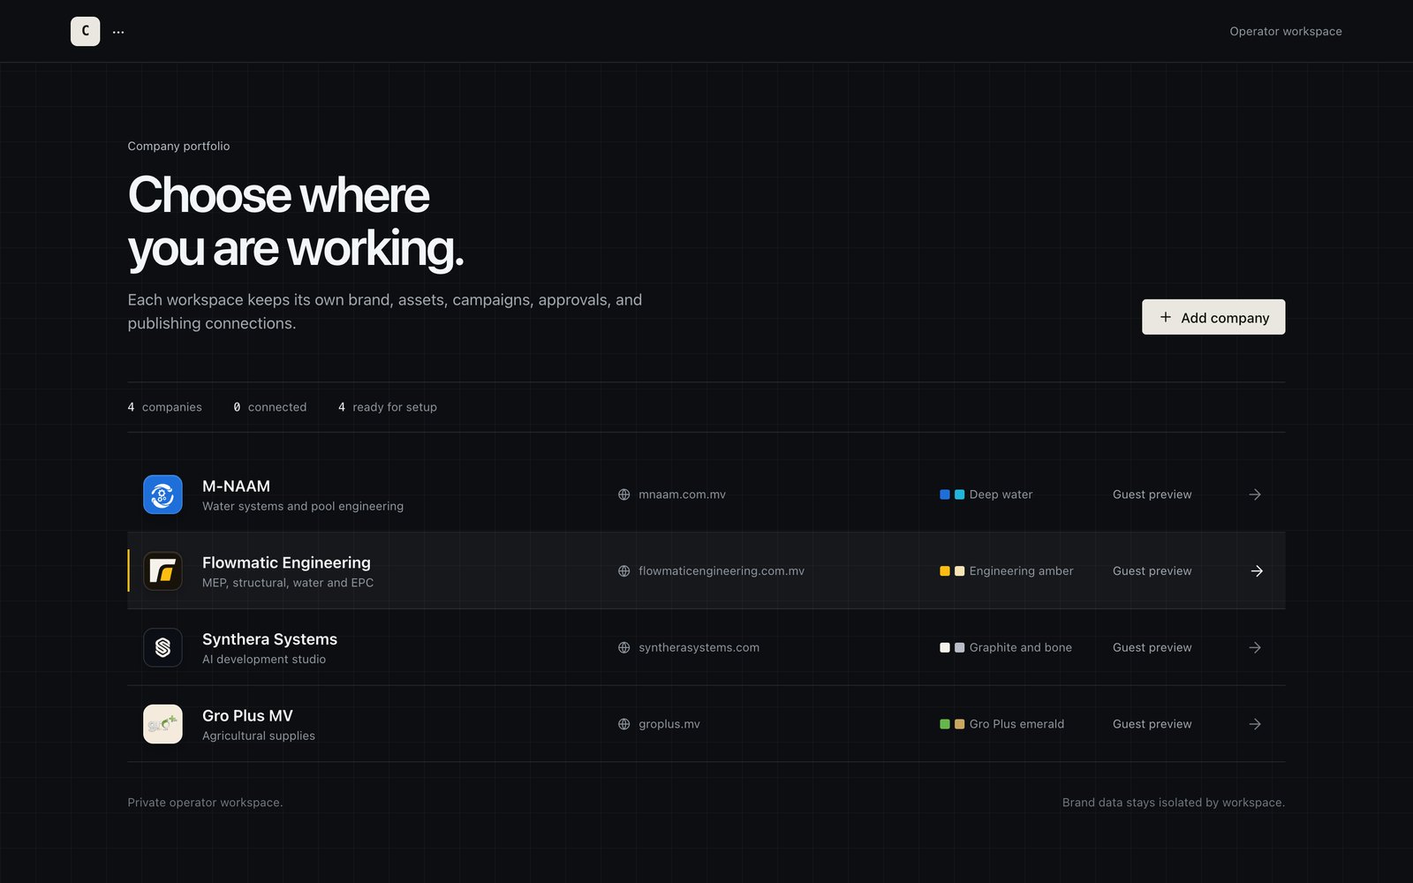Click the globe icon beside flowmaticengineering.com.mv

tap(623, 571)
